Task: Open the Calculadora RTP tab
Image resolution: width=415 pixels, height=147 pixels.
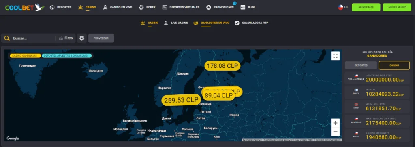Action: [x=251, y=23]
